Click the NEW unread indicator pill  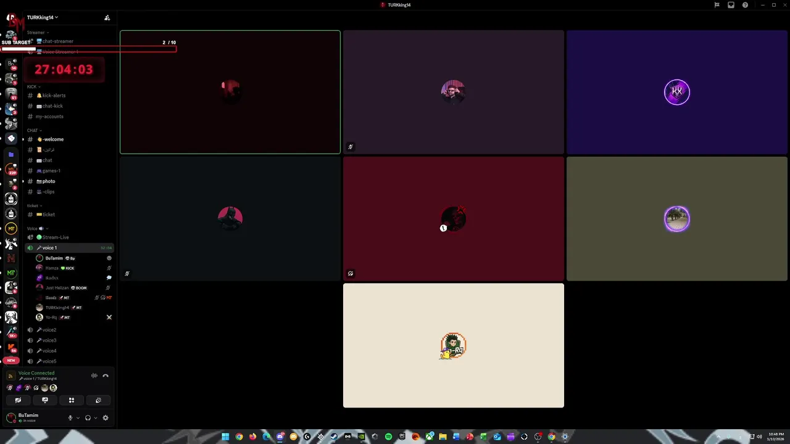tap(10, 360)
